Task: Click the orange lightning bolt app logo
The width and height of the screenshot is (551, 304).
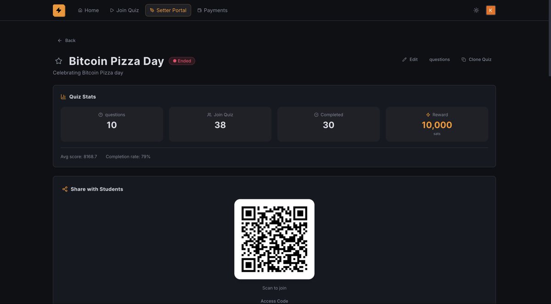Action: (59, 10)
